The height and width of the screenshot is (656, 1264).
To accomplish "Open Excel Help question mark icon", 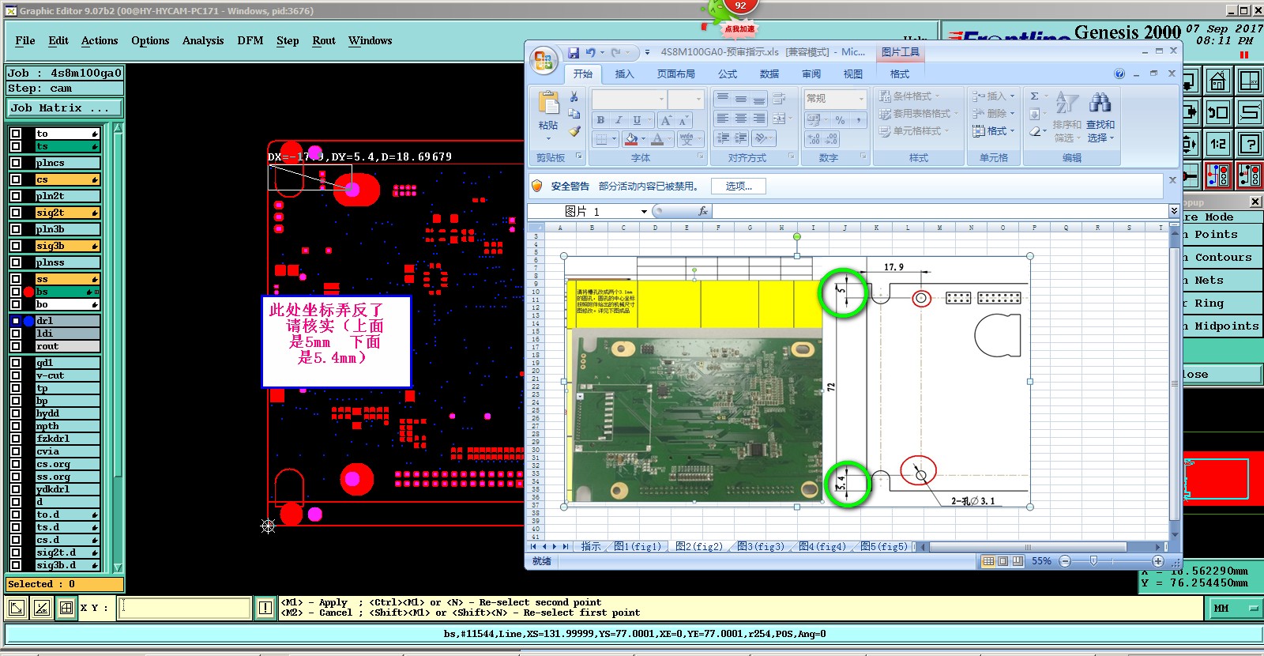I will (x=1119, y=74).
